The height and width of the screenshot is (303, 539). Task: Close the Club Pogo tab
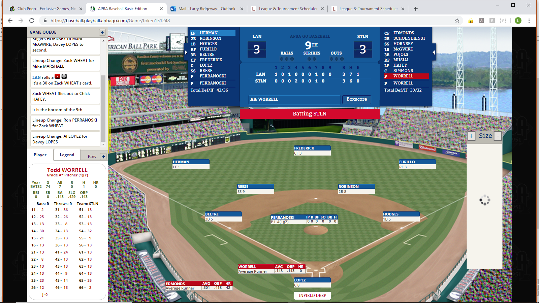point(81,9)
